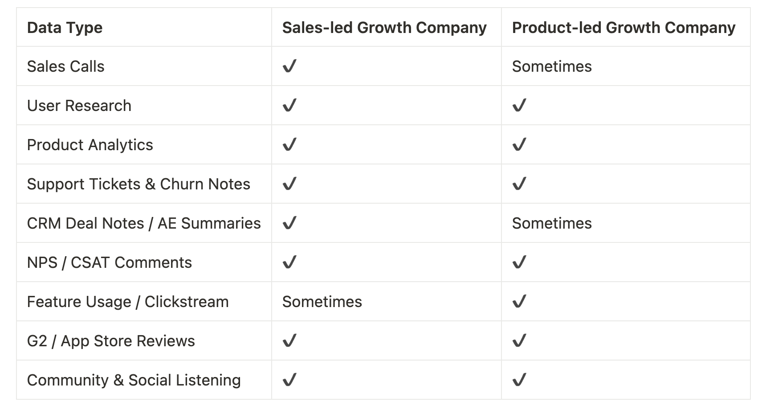Click the Product-led Growth Company header

pyautogui.click(x=624, y=28)
